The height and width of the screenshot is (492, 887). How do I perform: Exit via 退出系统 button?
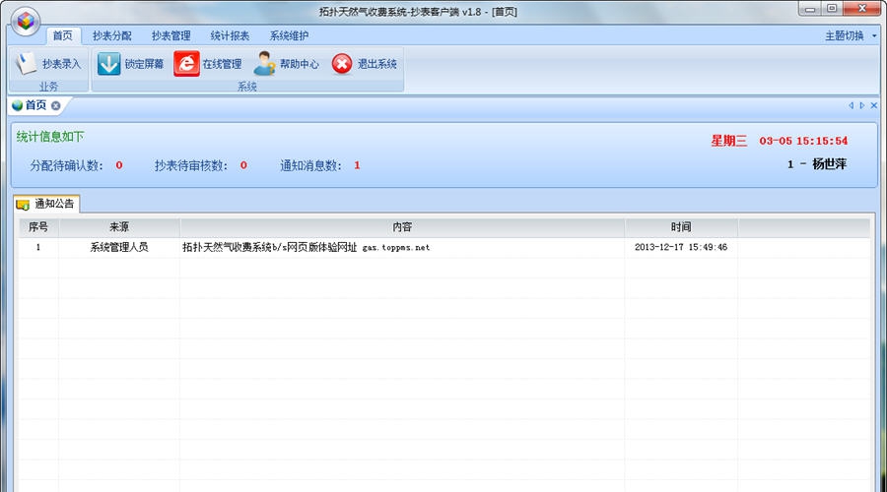pyautogui.click(x=365, y=64)
